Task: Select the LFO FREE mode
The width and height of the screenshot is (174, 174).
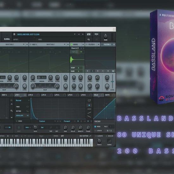Action: [22, 107]
